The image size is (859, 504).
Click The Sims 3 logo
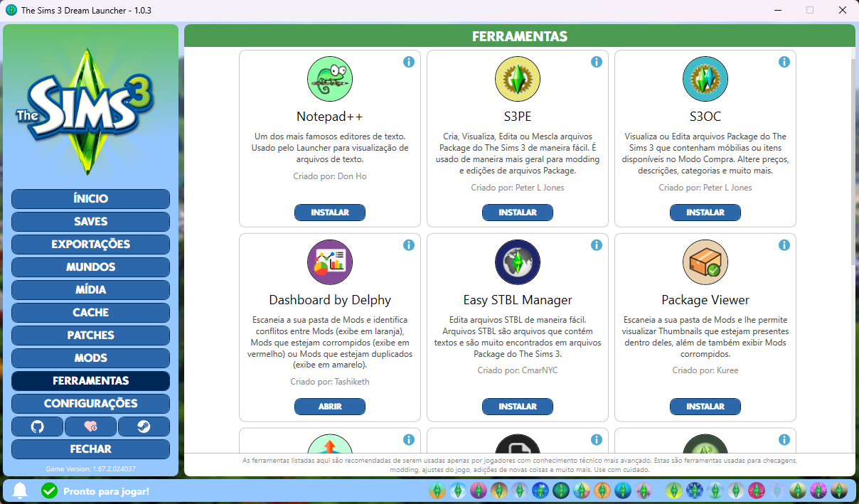click(85, 110)
